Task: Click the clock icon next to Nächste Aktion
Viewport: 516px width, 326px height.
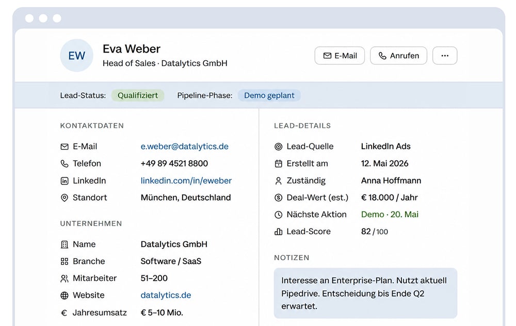Action: tap(279, 215)
